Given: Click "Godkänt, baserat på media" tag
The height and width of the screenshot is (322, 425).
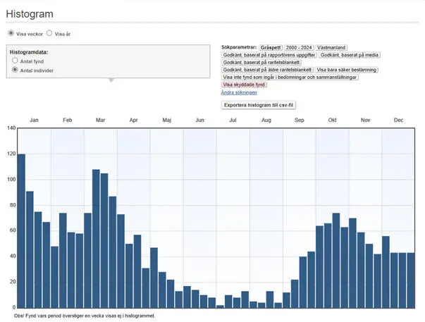Looking at the screenshot, I should (x=350, y=55).
